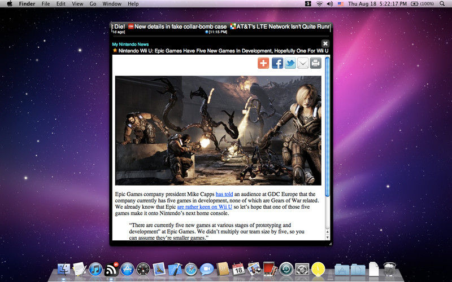Close the article preview with X button

[325, 43]
